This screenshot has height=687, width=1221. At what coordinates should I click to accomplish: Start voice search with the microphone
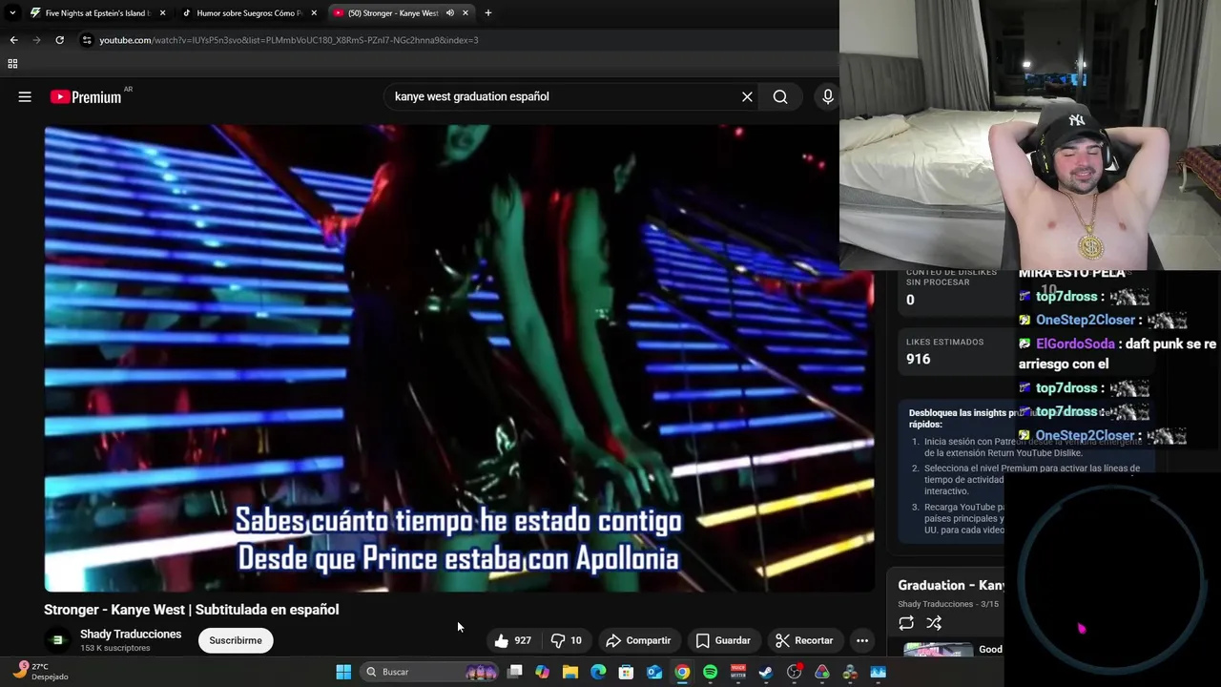pos(827,96)
